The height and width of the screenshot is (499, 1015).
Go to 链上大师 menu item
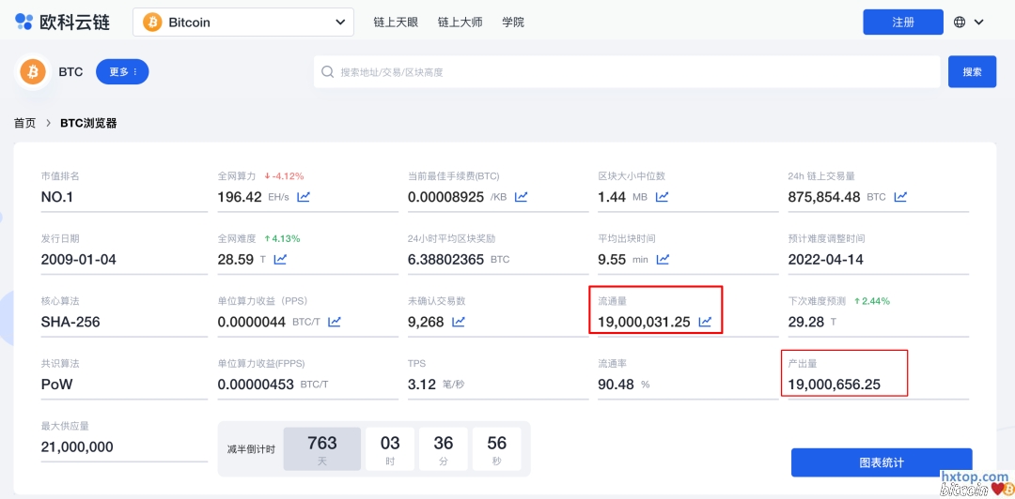tap(460, 22)
